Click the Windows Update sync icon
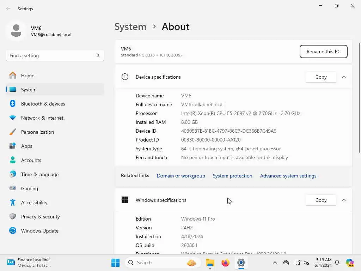 click(13, 230)
